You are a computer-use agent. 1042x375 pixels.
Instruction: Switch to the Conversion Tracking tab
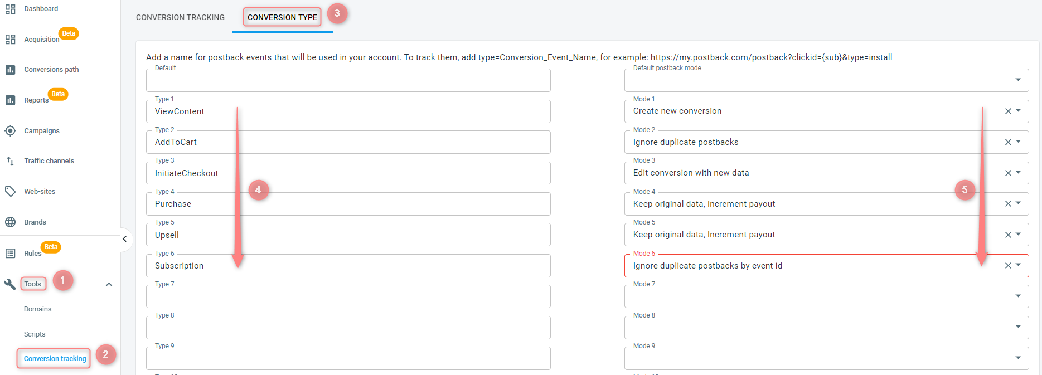point(180,17)
